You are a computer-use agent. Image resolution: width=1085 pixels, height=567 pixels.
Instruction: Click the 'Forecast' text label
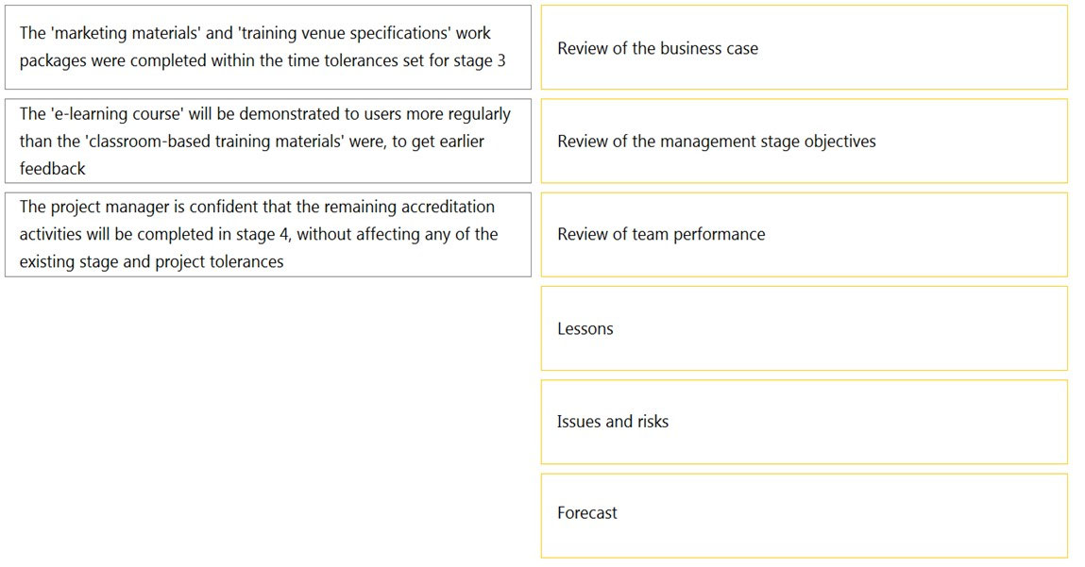tap(586, 513)
